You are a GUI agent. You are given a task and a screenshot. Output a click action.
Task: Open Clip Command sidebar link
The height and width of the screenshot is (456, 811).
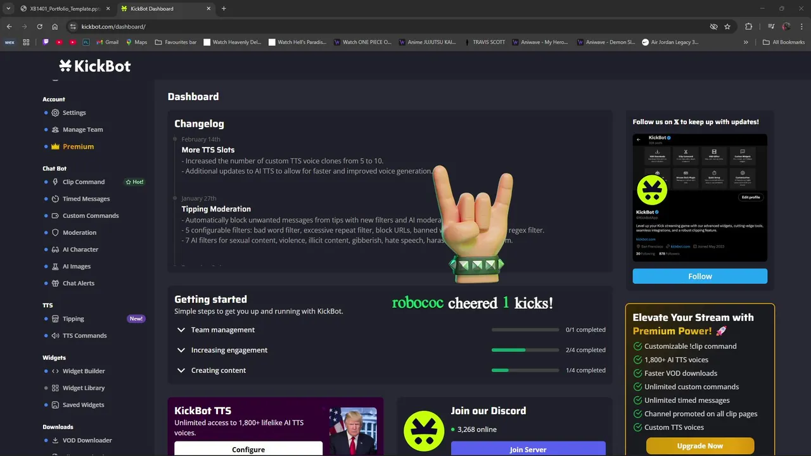point(84,182)
